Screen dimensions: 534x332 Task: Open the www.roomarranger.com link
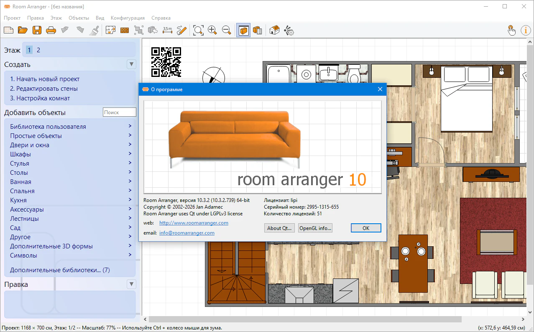[194, 223]
